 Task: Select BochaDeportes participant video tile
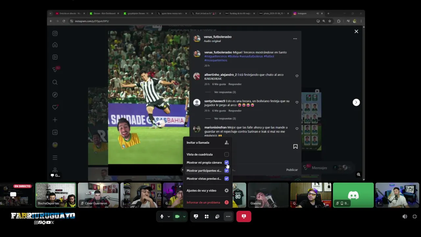56,195
